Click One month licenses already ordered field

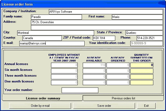118,82
